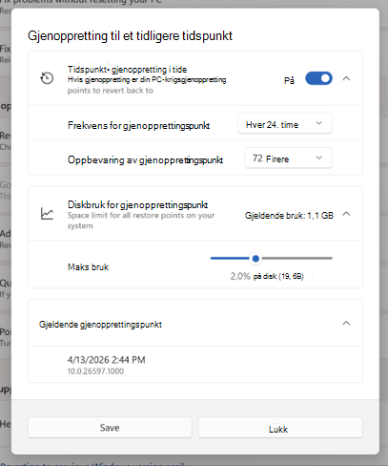Viewport: 388px width, 466px height.
Task: Click the disk usage chart icon
Action: (x=47, y=214)
